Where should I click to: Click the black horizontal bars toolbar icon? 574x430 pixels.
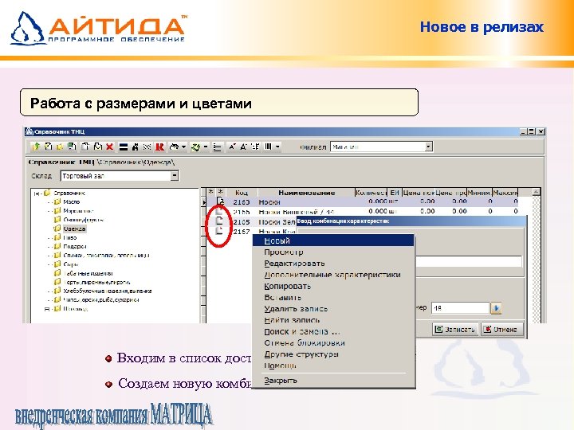coord(124,147)
